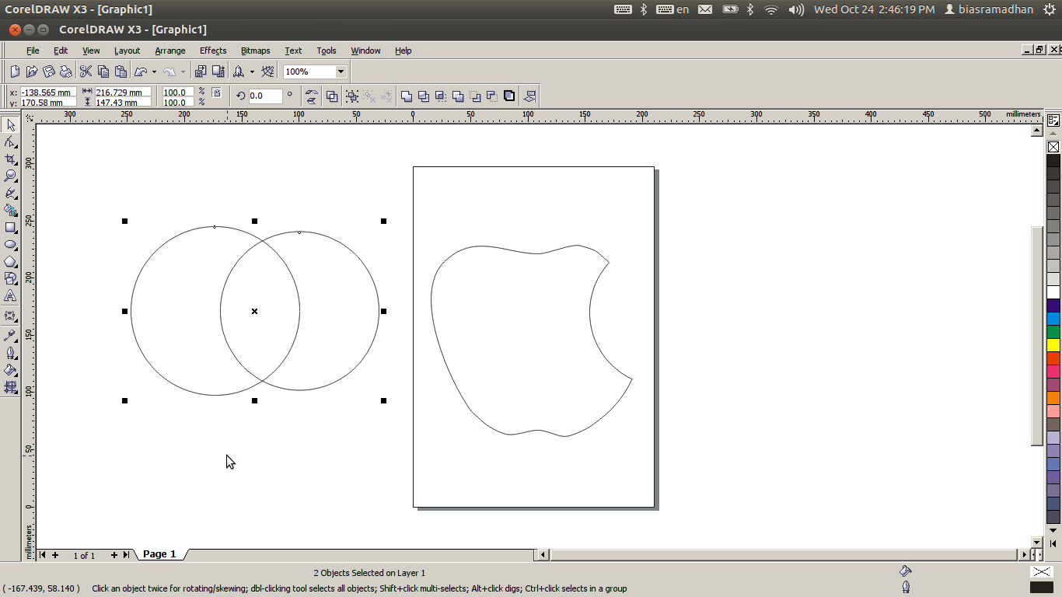Activate the Eyedropper tool
This screenshot has width=1062, height=597.
tap(10, 335)
